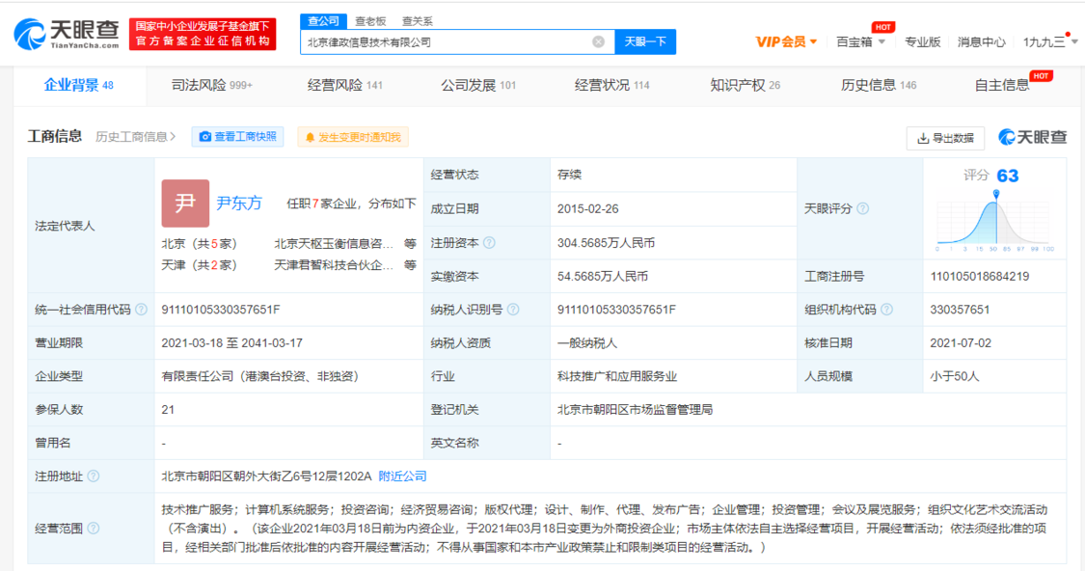The width and height of the screenshot is (1085, 571).
Task: Open the 历史信息 tab
Action: point(878,85)
